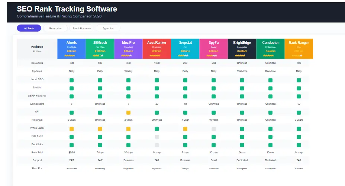Click the Competitors row label
345x186 pixels.
click(37, 104)
